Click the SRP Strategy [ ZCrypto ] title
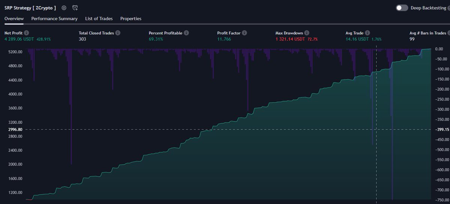Image resolution: width=450 pixels, height=204 pixels. pos(30,8)
